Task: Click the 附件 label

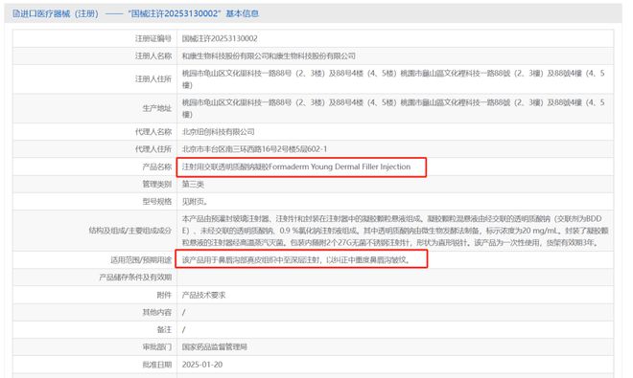Action: pos(164,295)
